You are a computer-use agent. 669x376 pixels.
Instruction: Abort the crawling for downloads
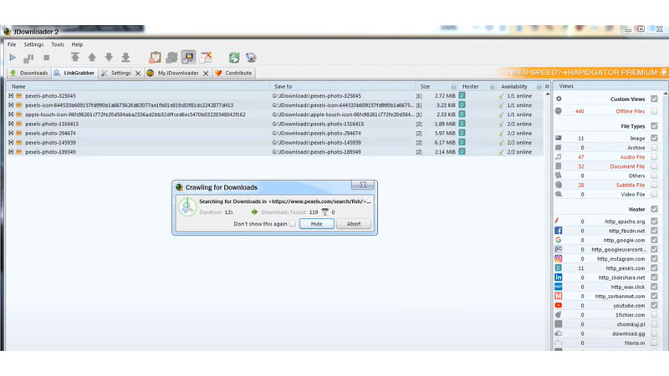354,223
